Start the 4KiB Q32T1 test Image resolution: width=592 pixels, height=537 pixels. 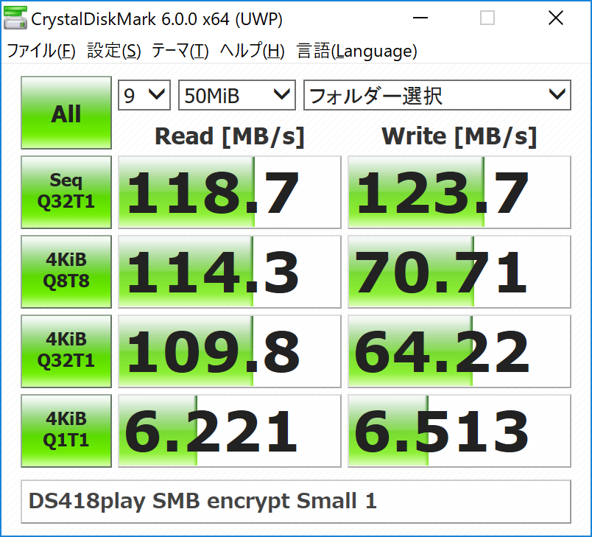[x=66, y=351]
